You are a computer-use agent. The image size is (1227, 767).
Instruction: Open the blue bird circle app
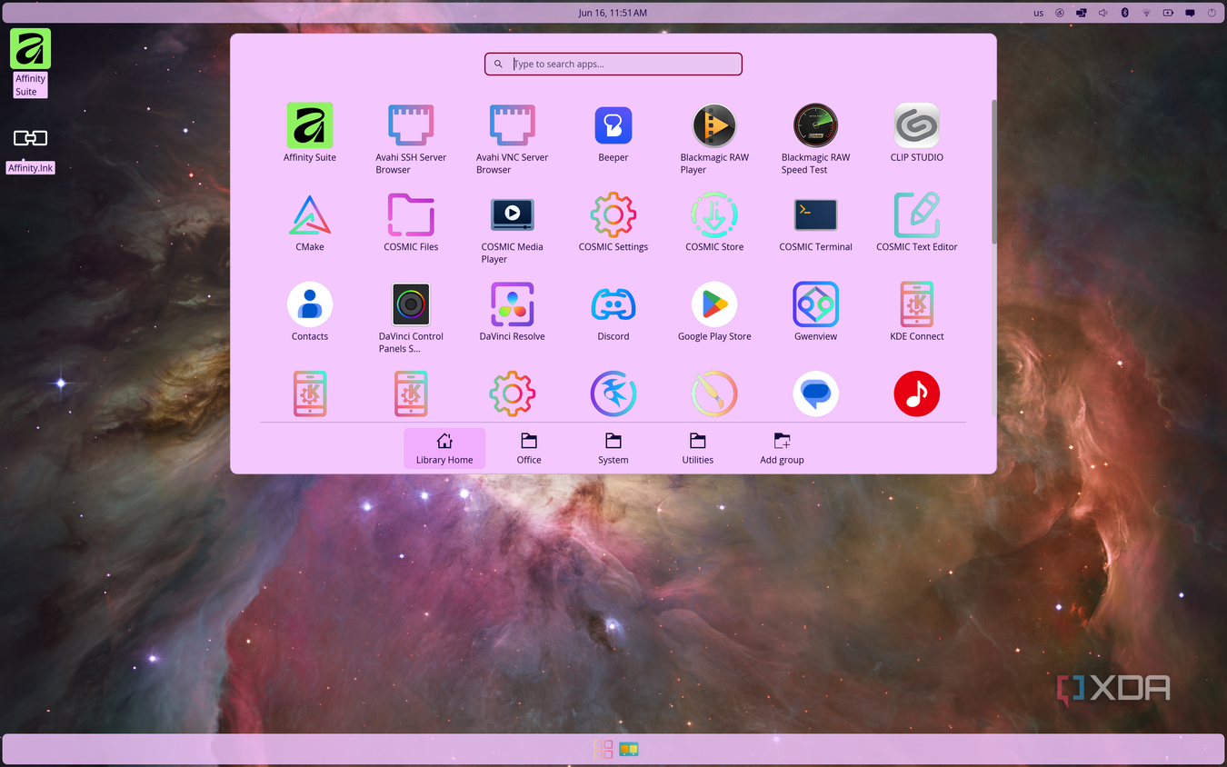(x=613, y=393)
